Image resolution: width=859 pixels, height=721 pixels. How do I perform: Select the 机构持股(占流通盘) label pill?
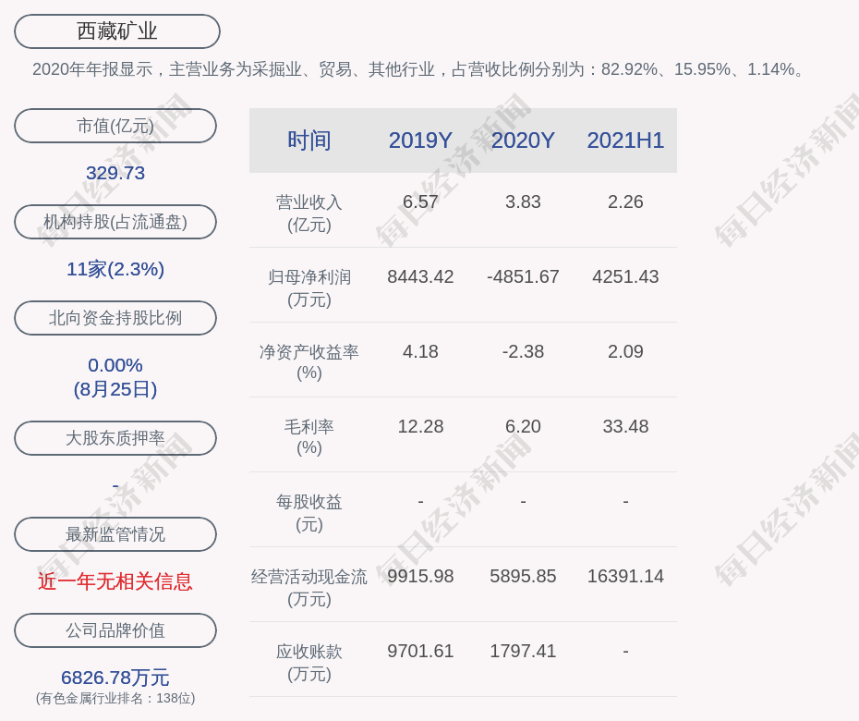pyautogui.click(x=115, y=222)
